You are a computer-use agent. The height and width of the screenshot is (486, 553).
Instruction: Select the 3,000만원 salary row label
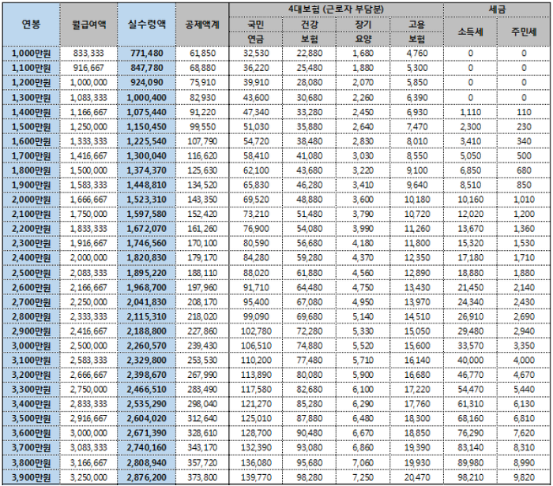pyautogui.click(x=32, y=346)
